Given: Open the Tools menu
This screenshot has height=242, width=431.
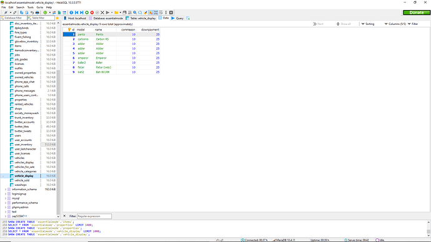Looking at the screenshot, I should [x=30, y=7].
